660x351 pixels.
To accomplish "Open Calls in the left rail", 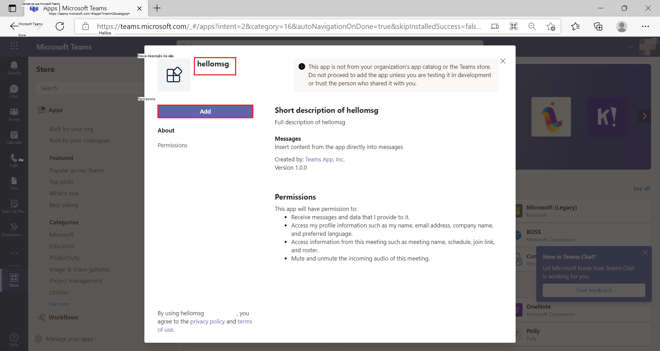I will tap(14, 161).
